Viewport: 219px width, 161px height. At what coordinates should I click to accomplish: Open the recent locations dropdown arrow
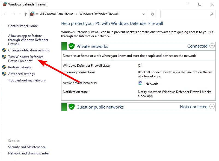[x=20, y=14]
